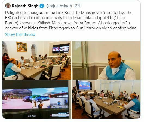This screenshot has height=122, width=144.
Task: Open top-left conference room photo
Action: (37, 60)
